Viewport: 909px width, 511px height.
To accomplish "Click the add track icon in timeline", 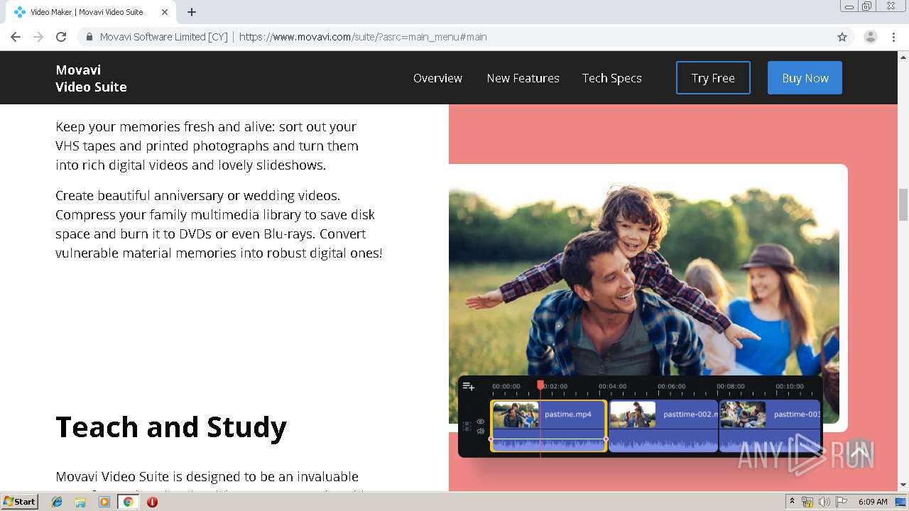I will coord(469,386).
